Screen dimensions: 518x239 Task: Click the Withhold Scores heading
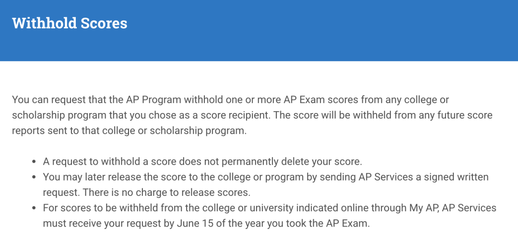(x=70, y=23)
